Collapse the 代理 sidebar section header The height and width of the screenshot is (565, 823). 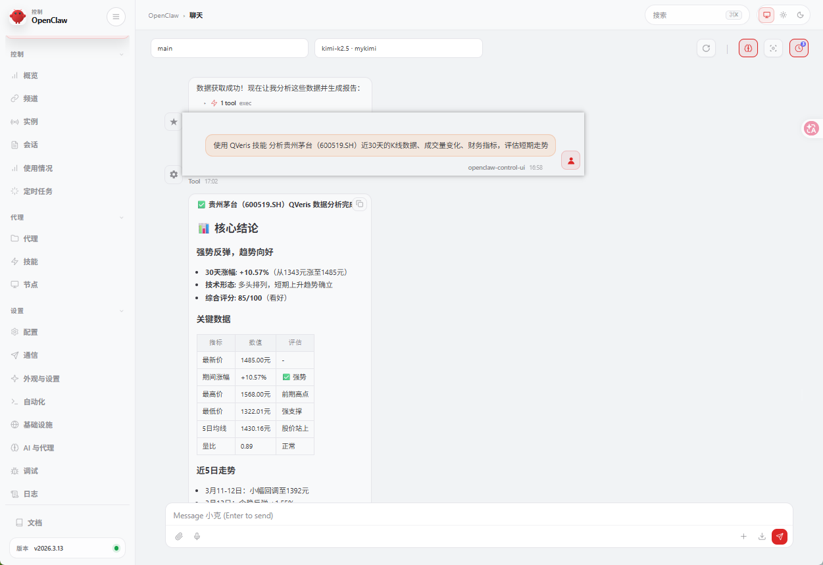point(67,218)
